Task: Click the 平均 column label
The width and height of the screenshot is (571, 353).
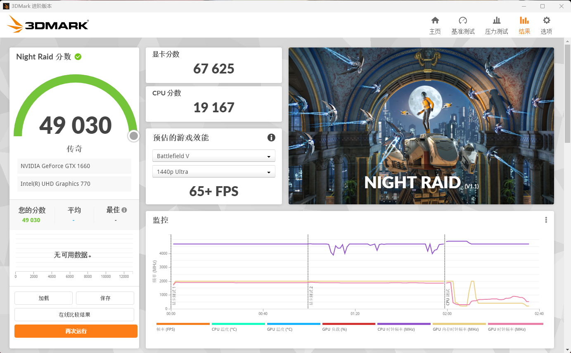Action: pyautogui.click(x=74, y=210)
